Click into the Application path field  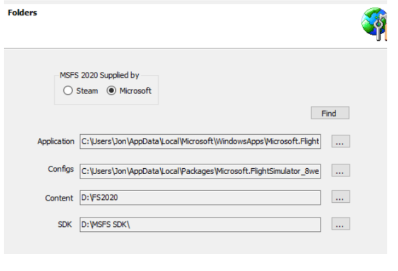[201, 141]
